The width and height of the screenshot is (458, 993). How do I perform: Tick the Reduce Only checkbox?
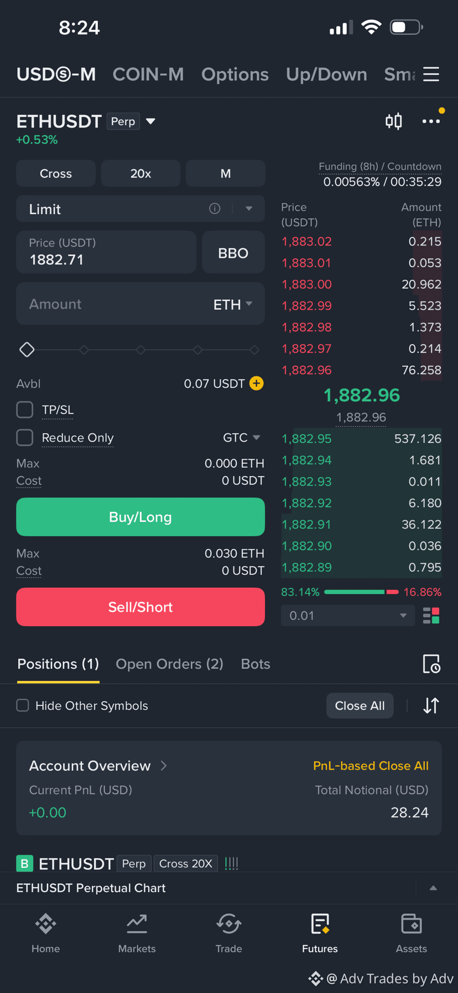pos(25,438)
